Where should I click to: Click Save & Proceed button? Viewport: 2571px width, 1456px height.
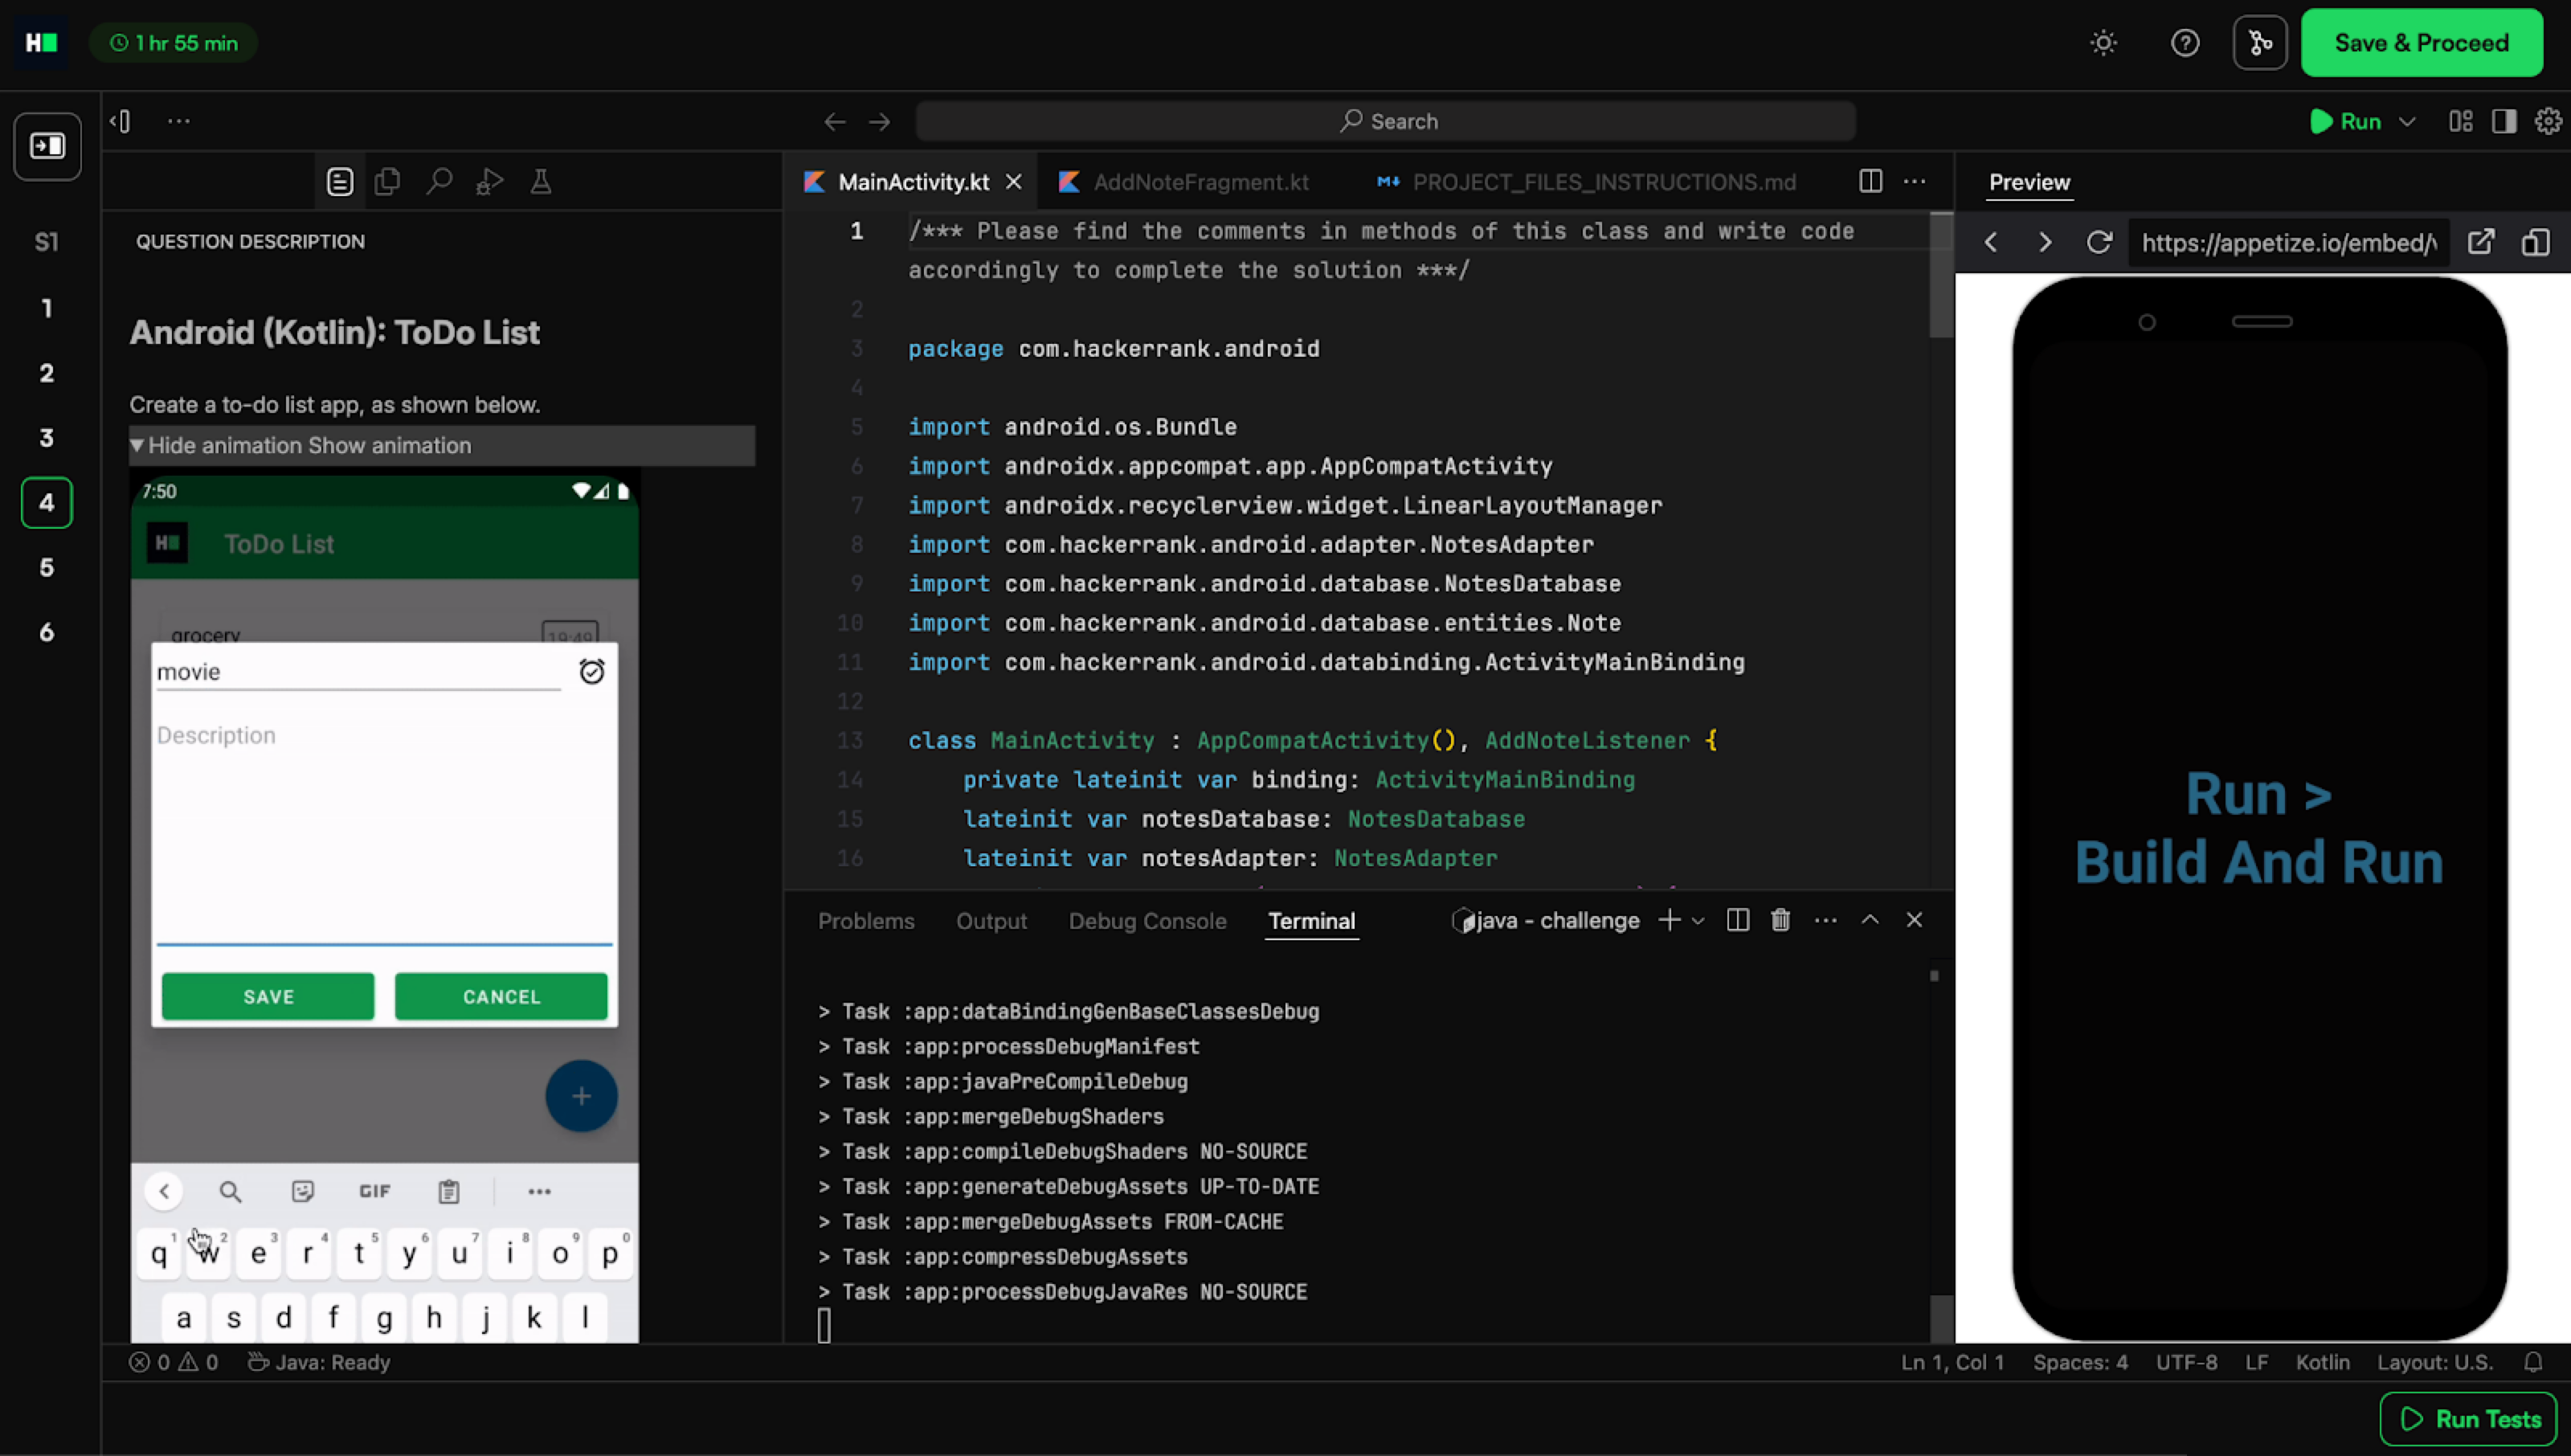2421,43
